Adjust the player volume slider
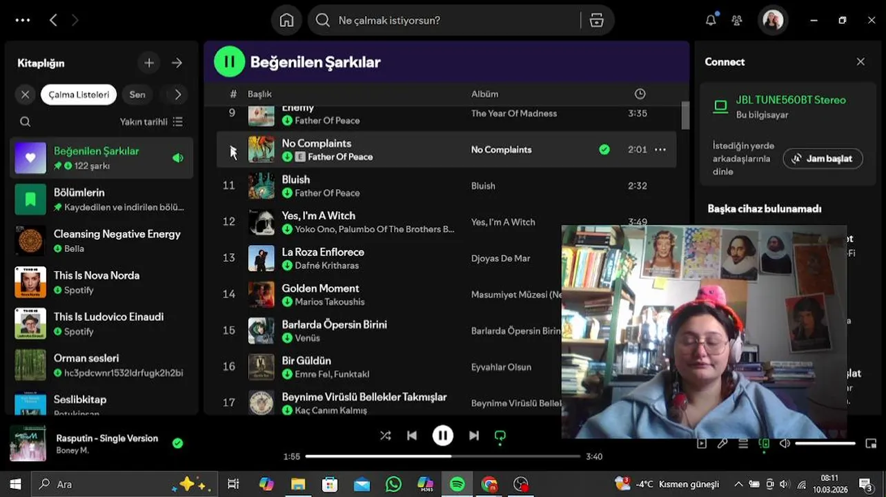The height and width of the screenshot is (497, 886). coord(825,444)
